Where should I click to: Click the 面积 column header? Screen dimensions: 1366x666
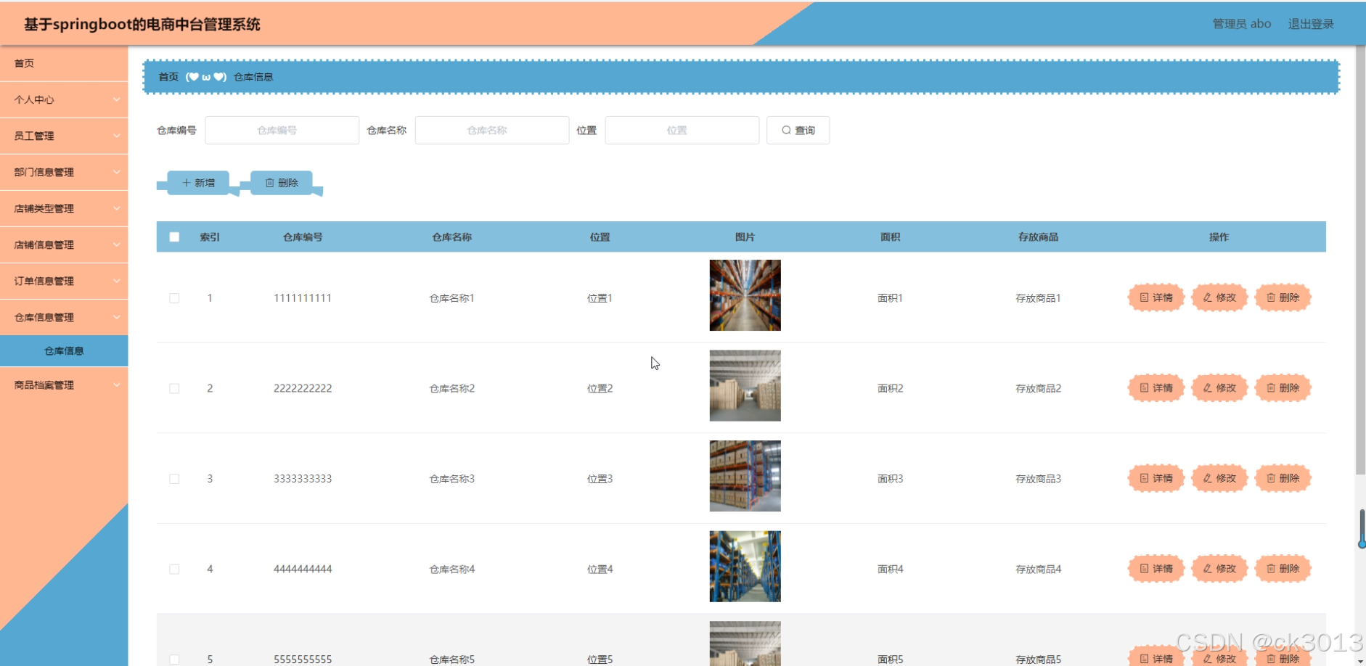[x=891, y=237]
